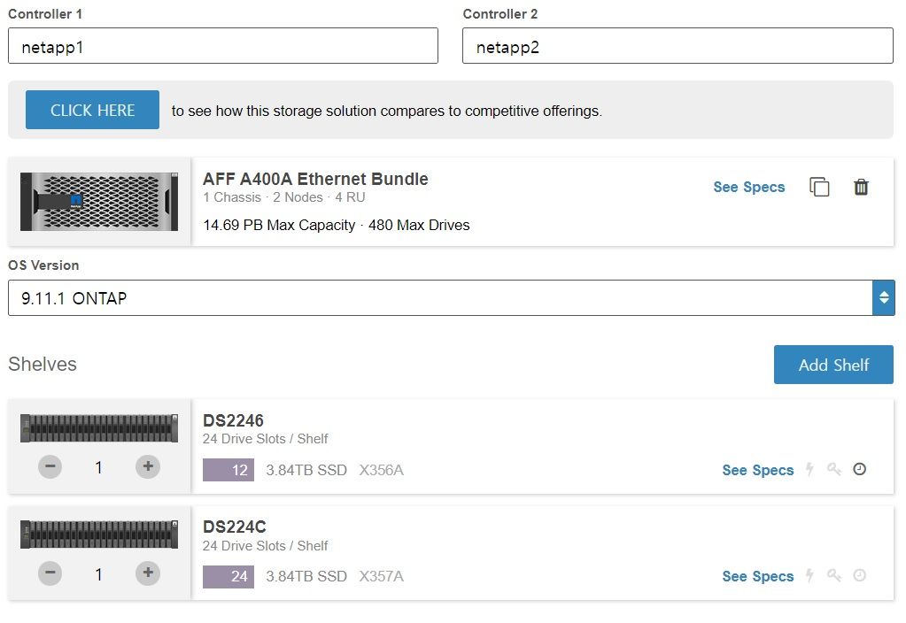Click the key encryption icon on DS2246 row
The width and height of the screenshot is (906, 623).
pos(833,470)
